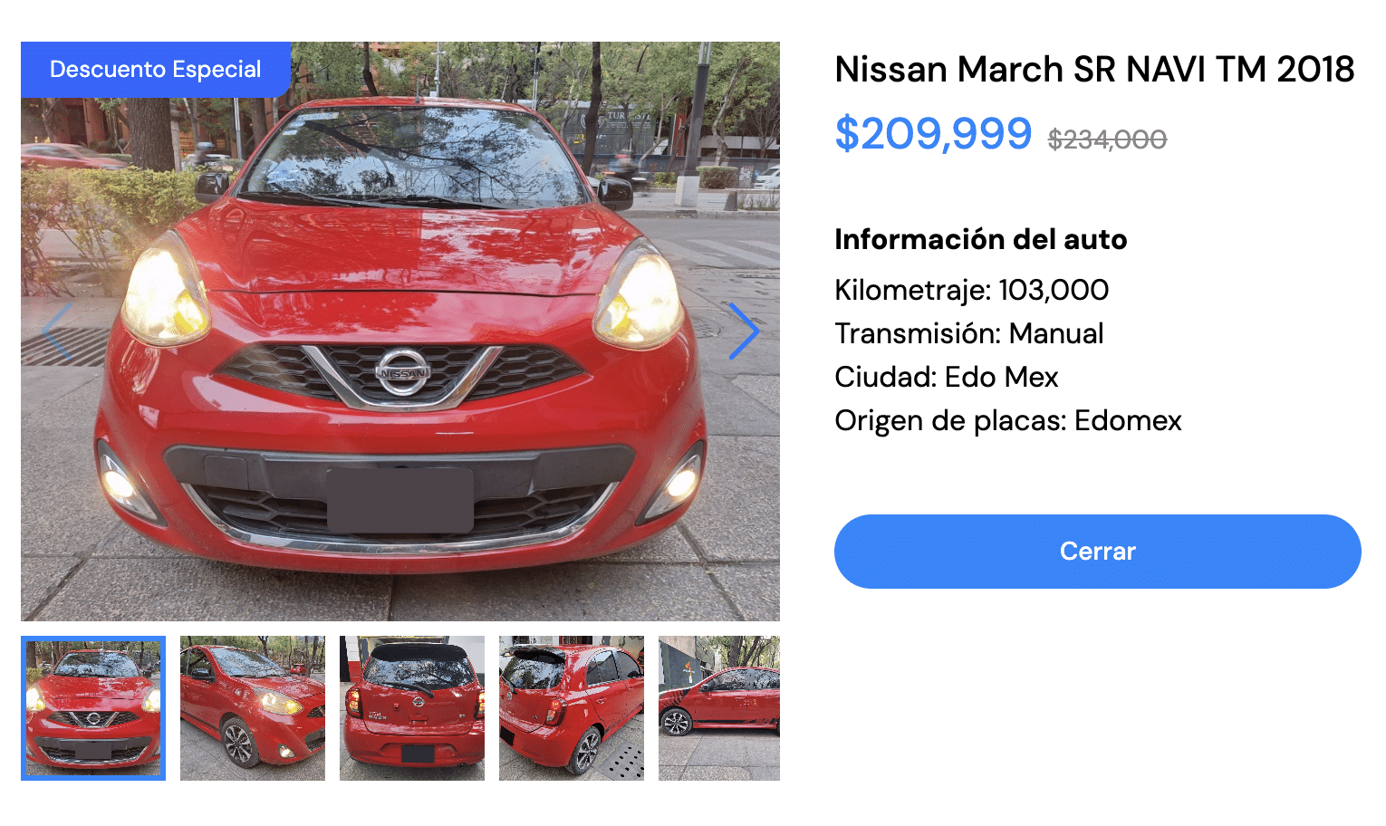Click the $209,999 discounted price
1386x826 pixels.
point(933,134)
